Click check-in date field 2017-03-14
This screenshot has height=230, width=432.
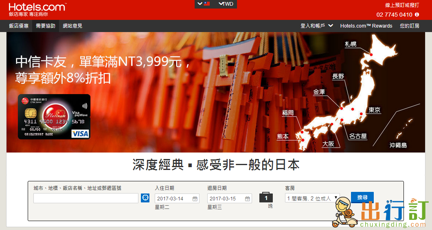pyautogui.click(x=177, y=198)
